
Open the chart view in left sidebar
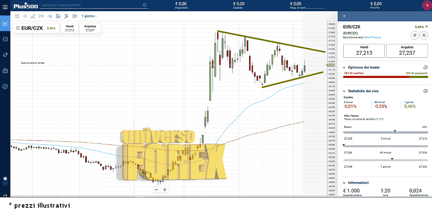point(5,23)
